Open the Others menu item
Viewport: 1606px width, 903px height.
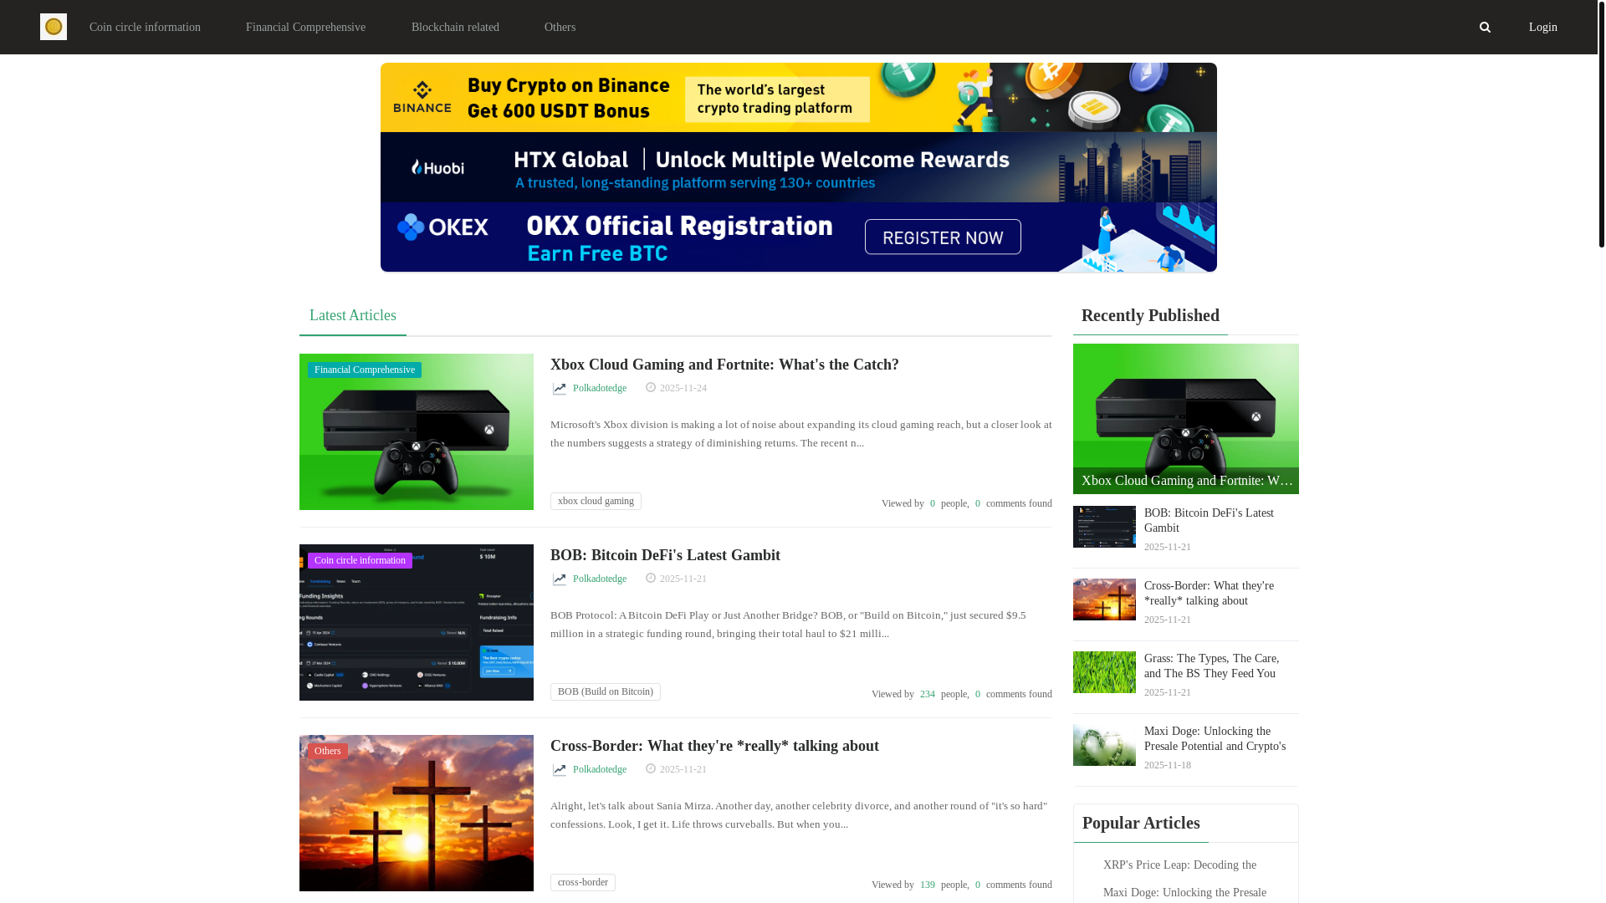pyautogui.click(x=560, y=27)
